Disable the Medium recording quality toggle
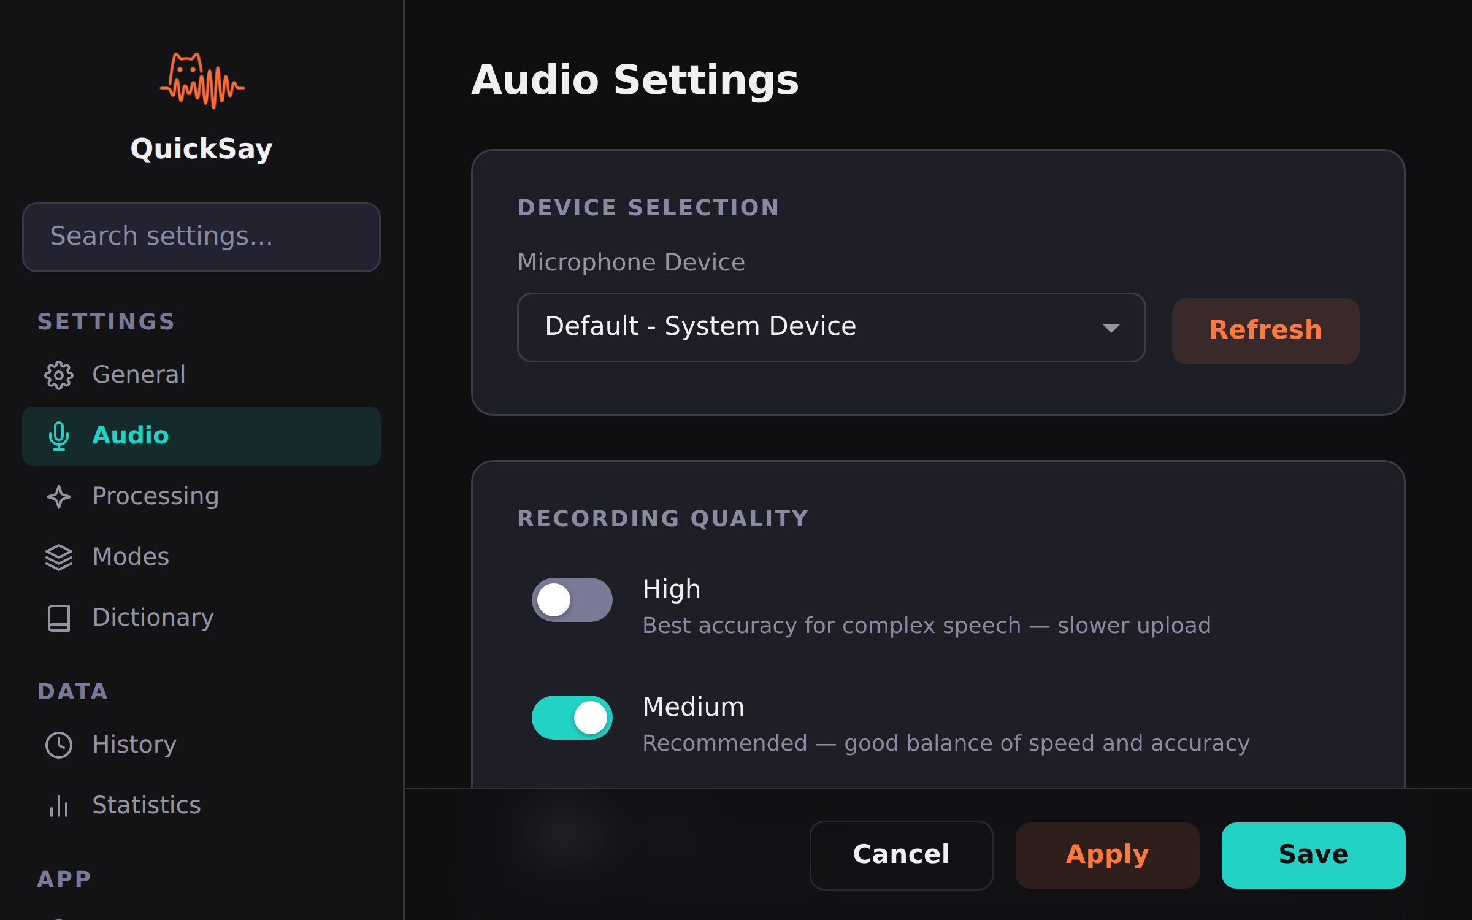The height and width of the screenshot is (920, 1472). click(x=571, y=716)
